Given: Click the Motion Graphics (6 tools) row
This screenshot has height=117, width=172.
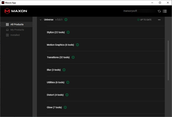Looking at the screenshot, I should [x=106, y=45].
